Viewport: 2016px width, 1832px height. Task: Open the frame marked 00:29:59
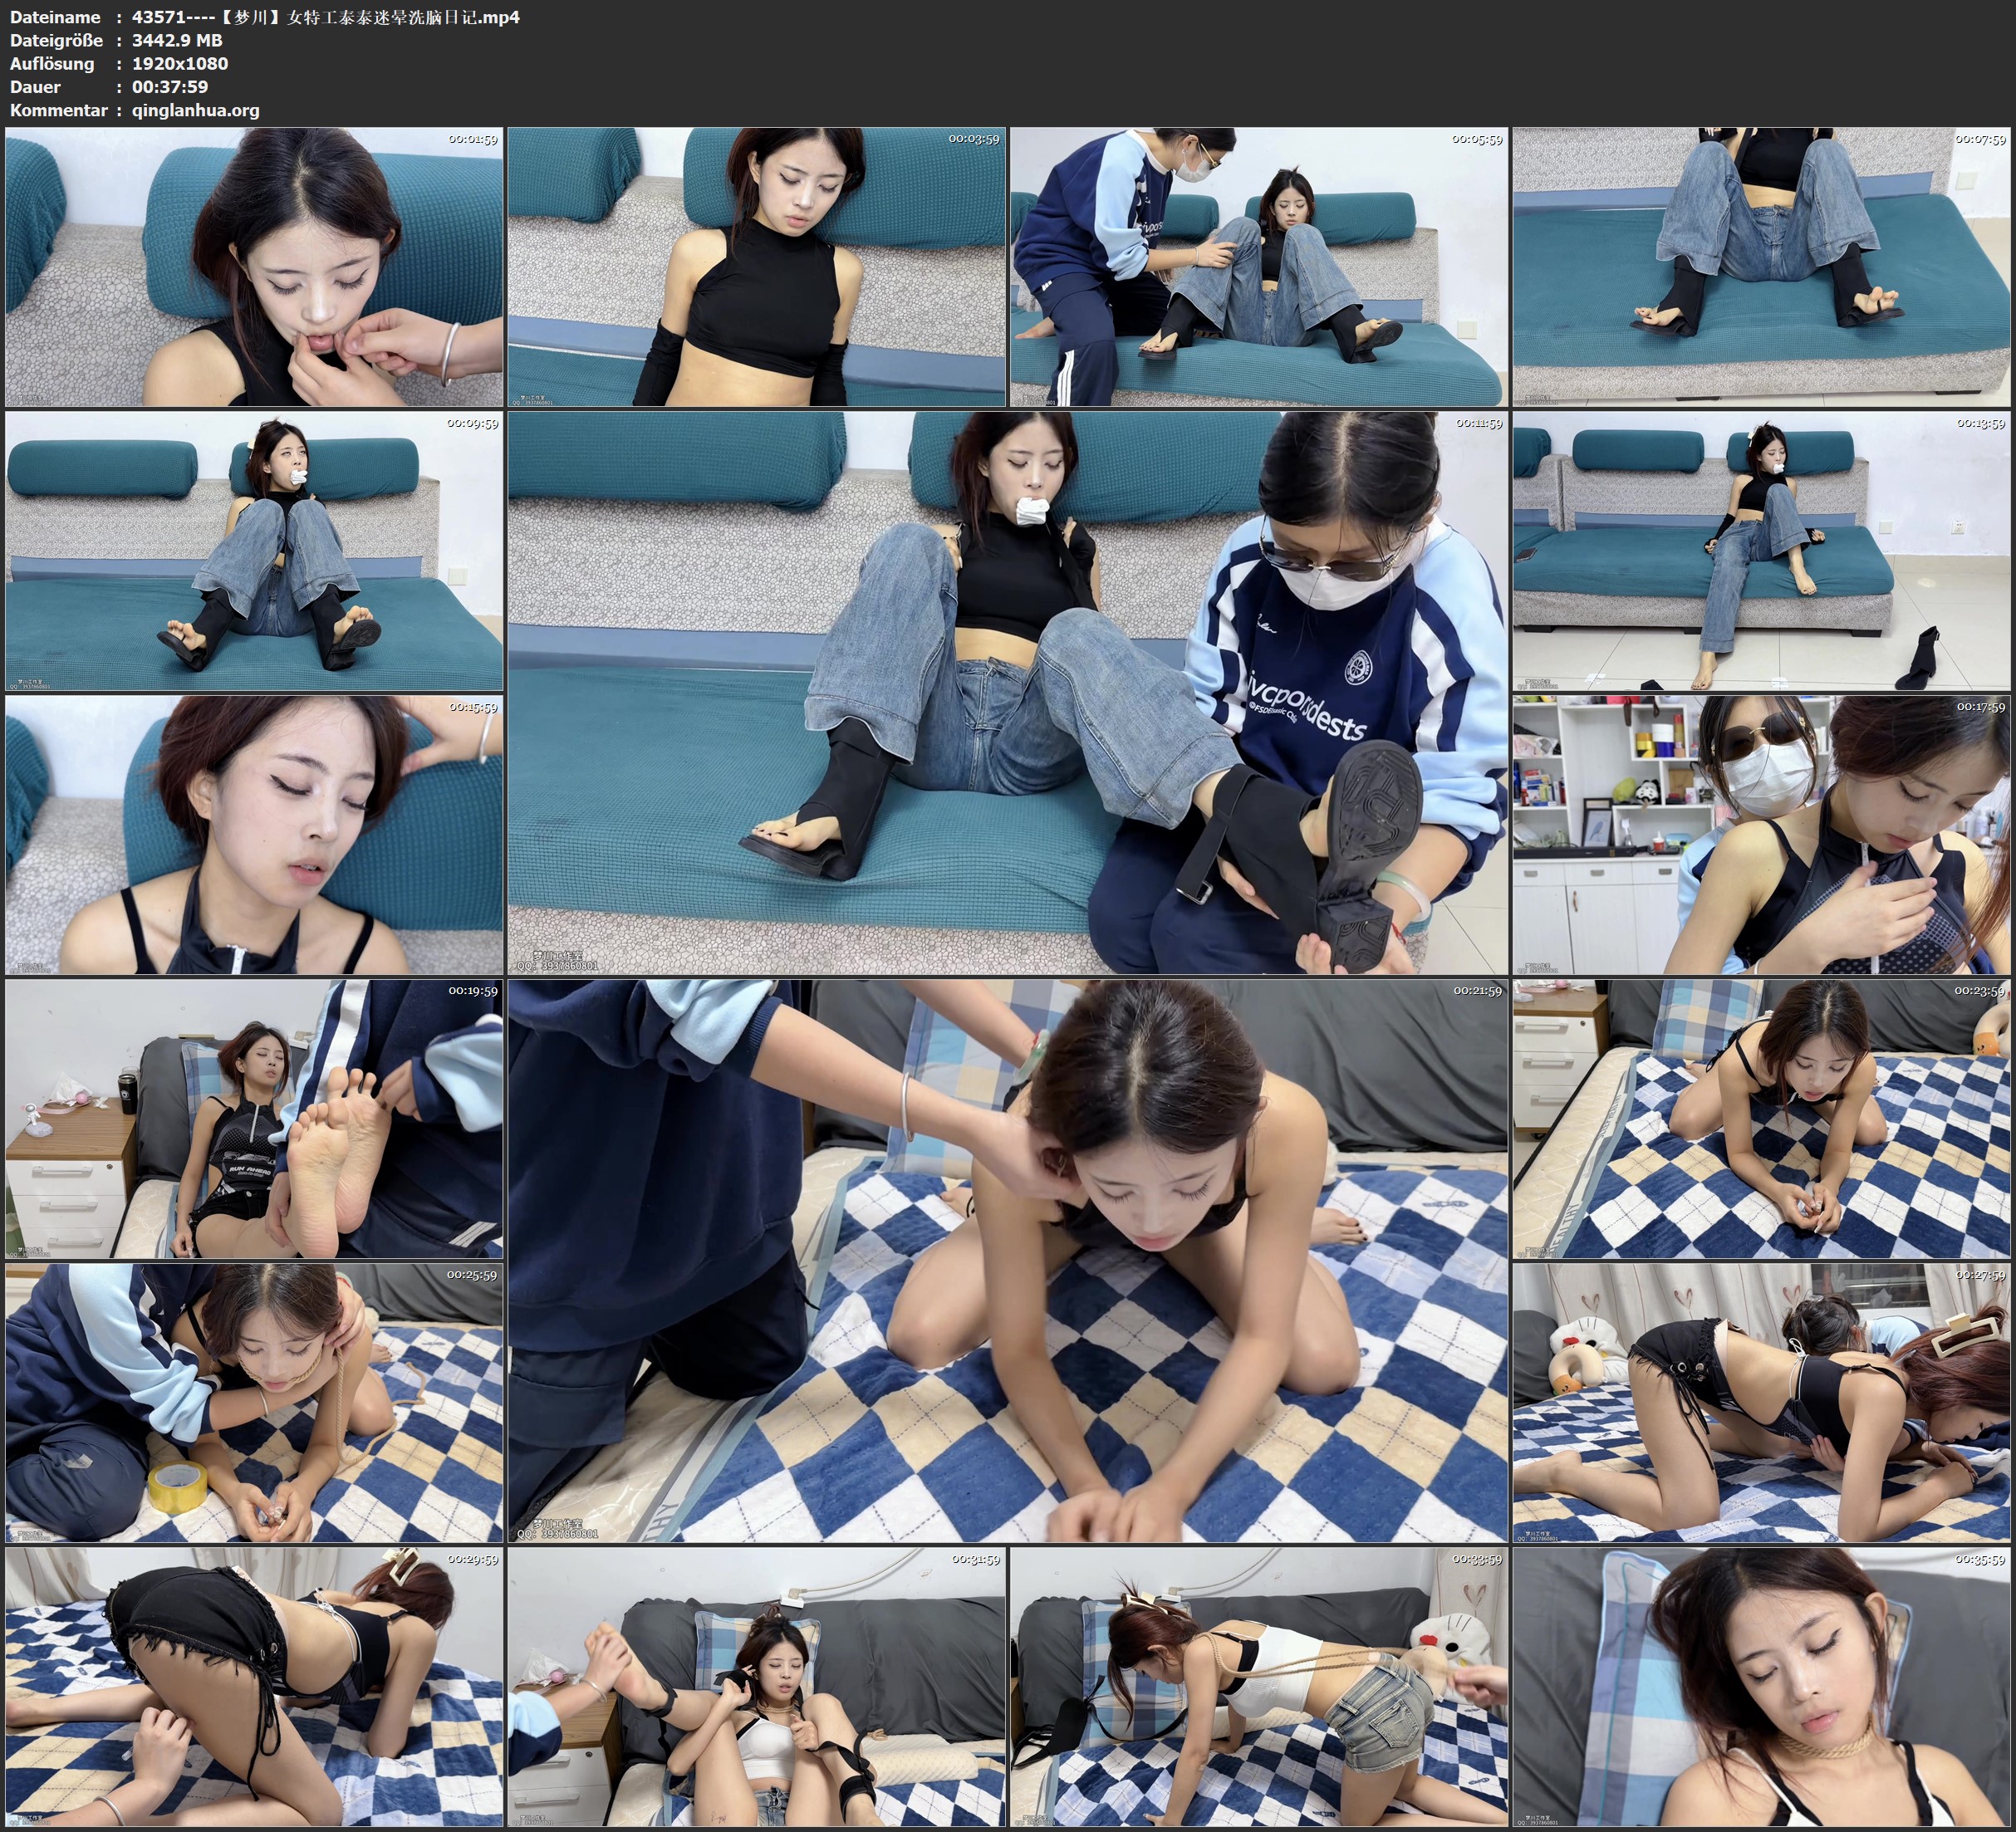coord(254,1687)
